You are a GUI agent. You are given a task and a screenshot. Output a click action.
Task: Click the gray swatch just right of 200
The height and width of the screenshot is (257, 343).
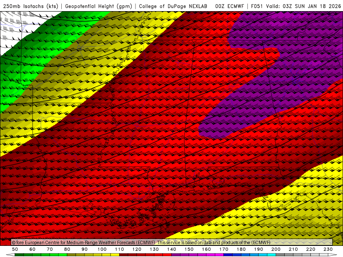[280, 255]
